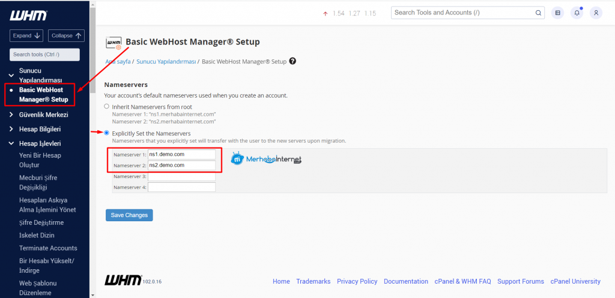Go to Sunucu Yapılandırması breadcrumb link

166,62
